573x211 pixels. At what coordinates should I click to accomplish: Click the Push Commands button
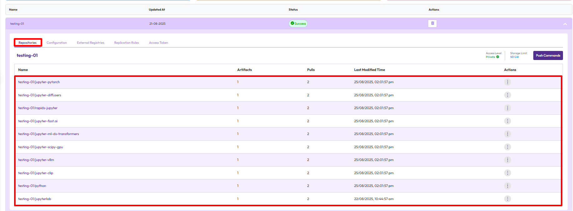coord(548,56)
